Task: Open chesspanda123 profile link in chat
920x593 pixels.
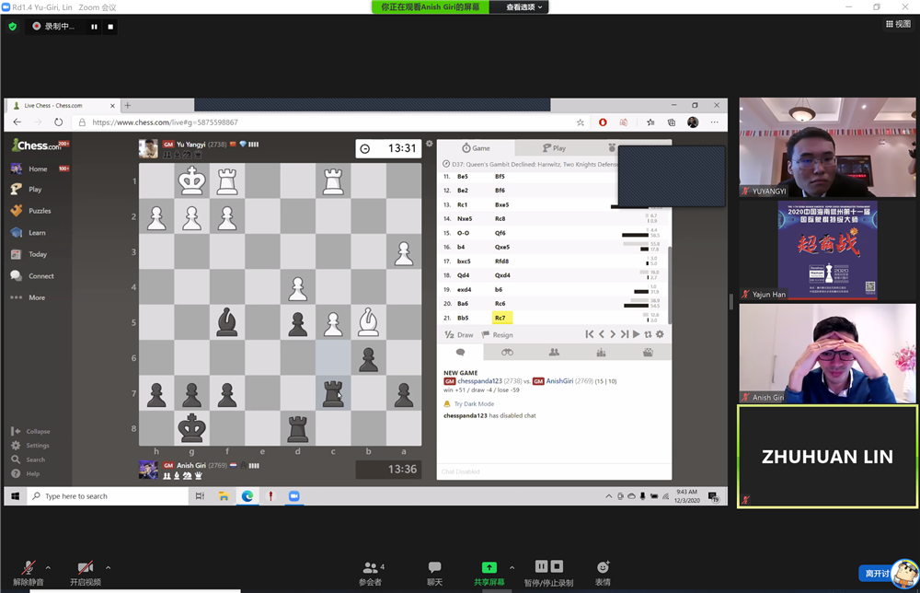Action: [x=480, y=381]
